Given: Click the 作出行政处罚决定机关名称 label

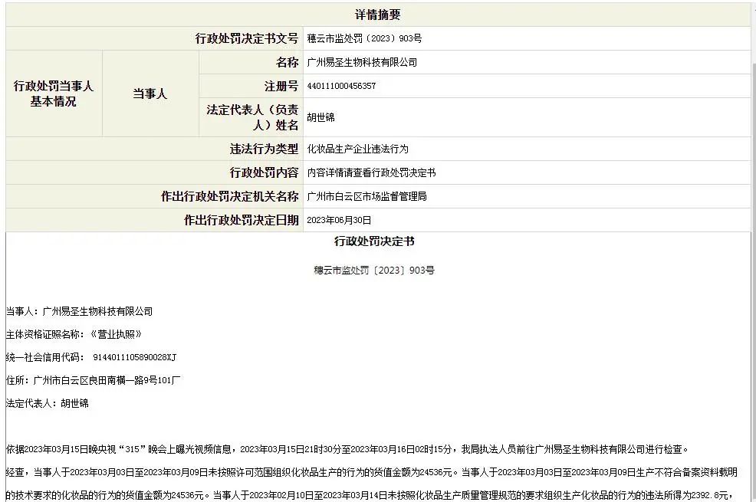Looking at the screenshot, I should [x=230, y=196].
